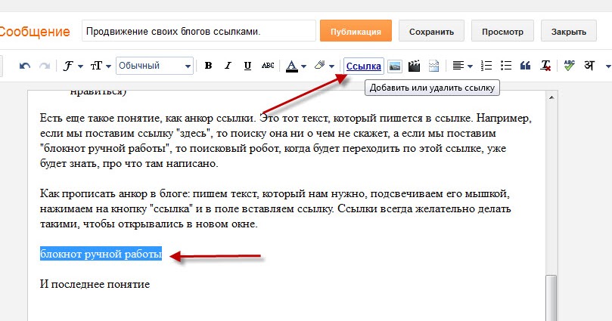This screenshot has width=612, height=321.
Task: Insert an image into the post
Action: coord(395,66)
